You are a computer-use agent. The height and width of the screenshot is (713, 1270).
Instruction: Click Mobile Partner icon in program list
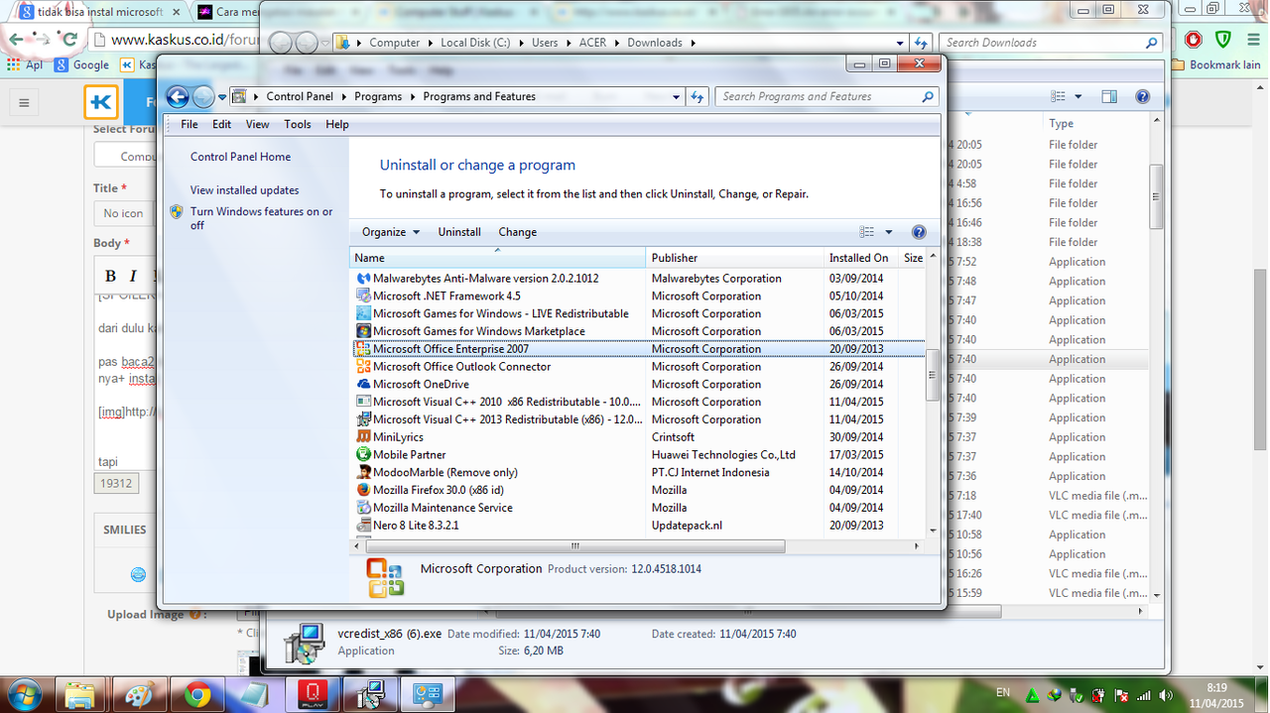pyautogui.click(x=363, y=455)
